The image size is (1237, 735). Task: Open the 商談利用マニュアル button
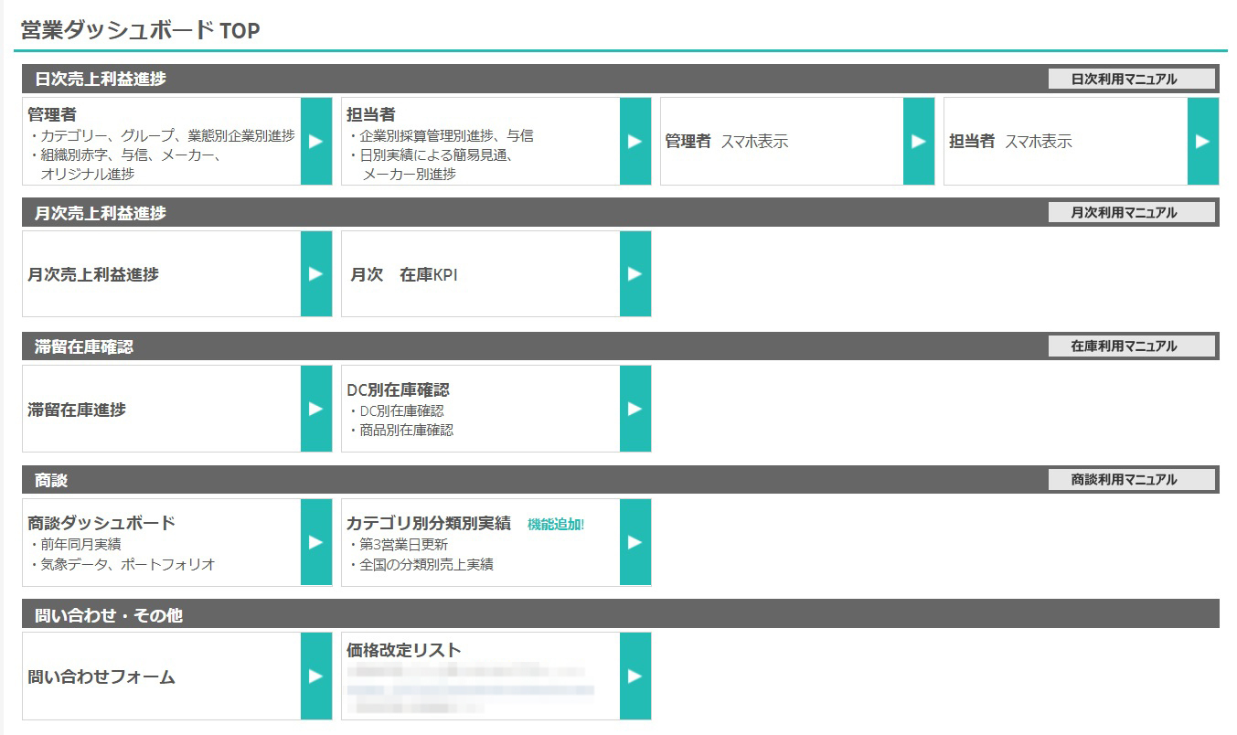point(1131,480)
